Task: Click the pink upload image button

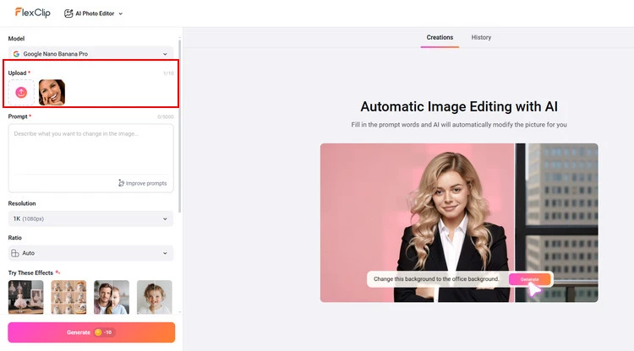Action: click(21, 92)
